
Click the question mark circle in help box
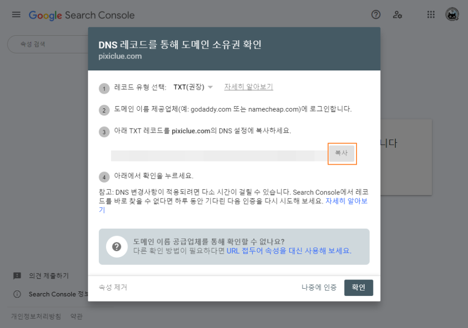[x=117, y=247]
